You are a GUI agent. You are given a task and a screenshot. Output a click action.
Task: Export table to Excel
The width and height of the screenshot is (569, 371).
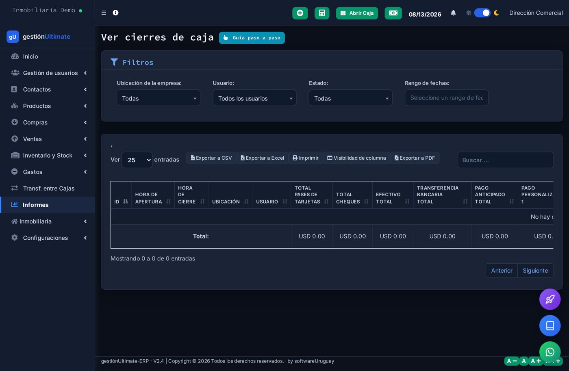click(x=262, y=158)
